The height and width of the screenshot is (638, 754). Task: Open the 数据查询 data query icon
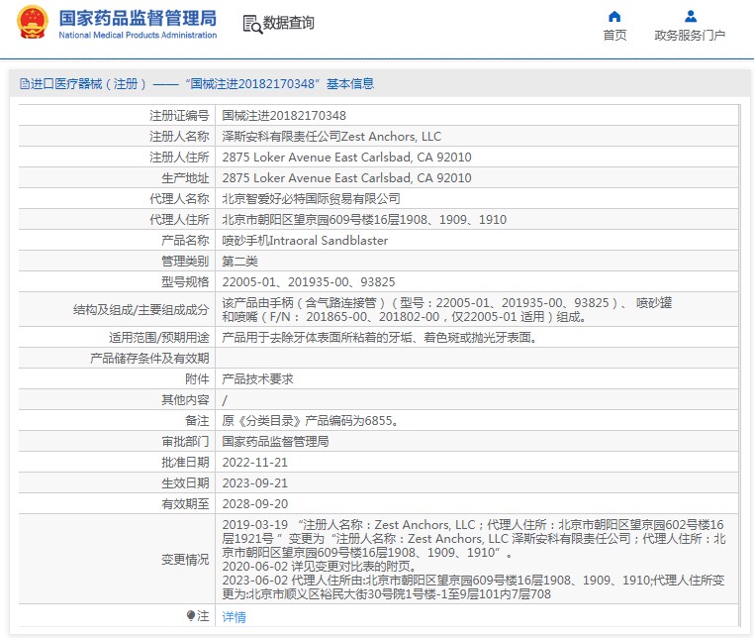(252, 24)
